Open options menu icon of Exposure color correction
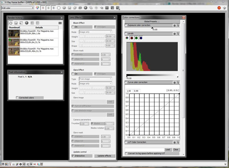The width and height of the screenshot is (229, 168). pyautogui.click(x=175, y=25)
